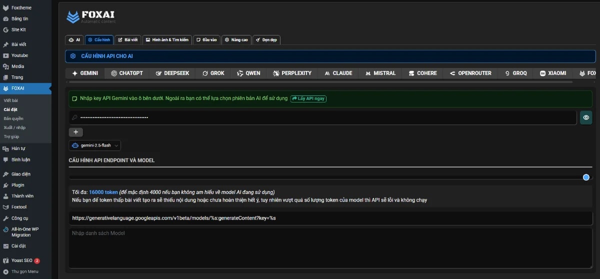Screen dimensions: 600x279
Task: Select the MISTRAL provider tab
Action: pos(380,73)
